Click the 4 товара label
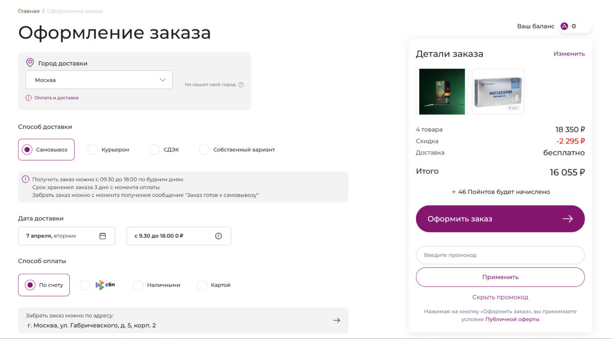The image size is (612, 339). 429,130
